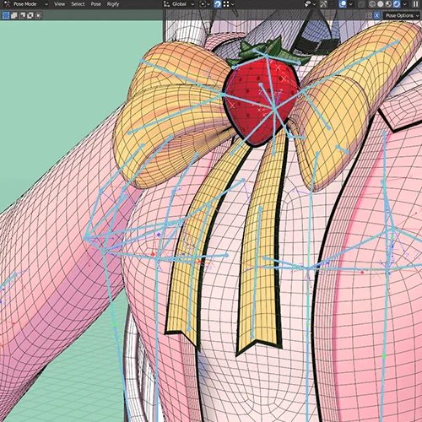This screenshot has height=422, width=422.
Task: Open the Pose Mode interaction mode dropdown
Action: 26,4
